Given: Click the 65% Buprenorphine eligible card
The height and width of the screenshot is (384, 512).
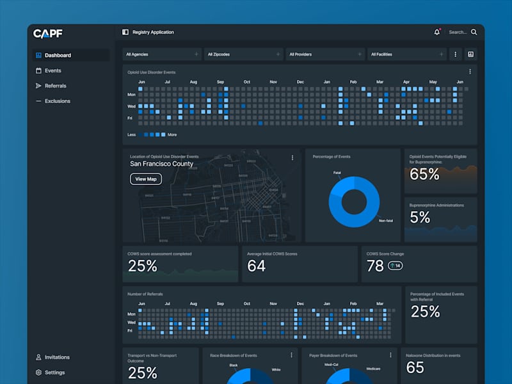Looking at the screenshot, I should click(x=441, y=171).
